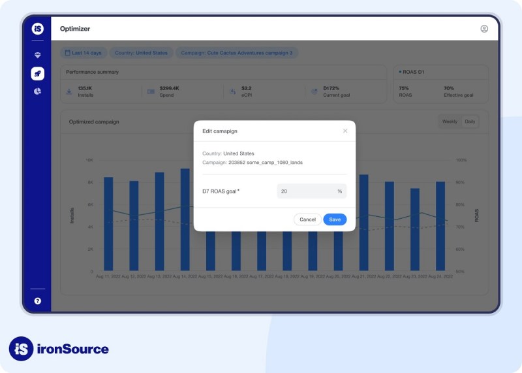Click the '135.1K' installs value
Viewport: 522px width, 373px height.
coord(85,88)
